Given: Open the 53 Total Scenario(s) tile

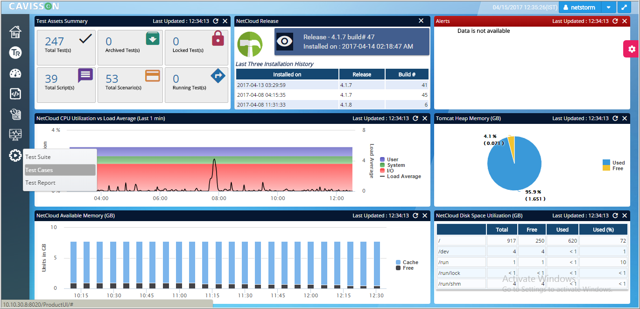Looking at the screenshot, I should (x=130, y=85).
